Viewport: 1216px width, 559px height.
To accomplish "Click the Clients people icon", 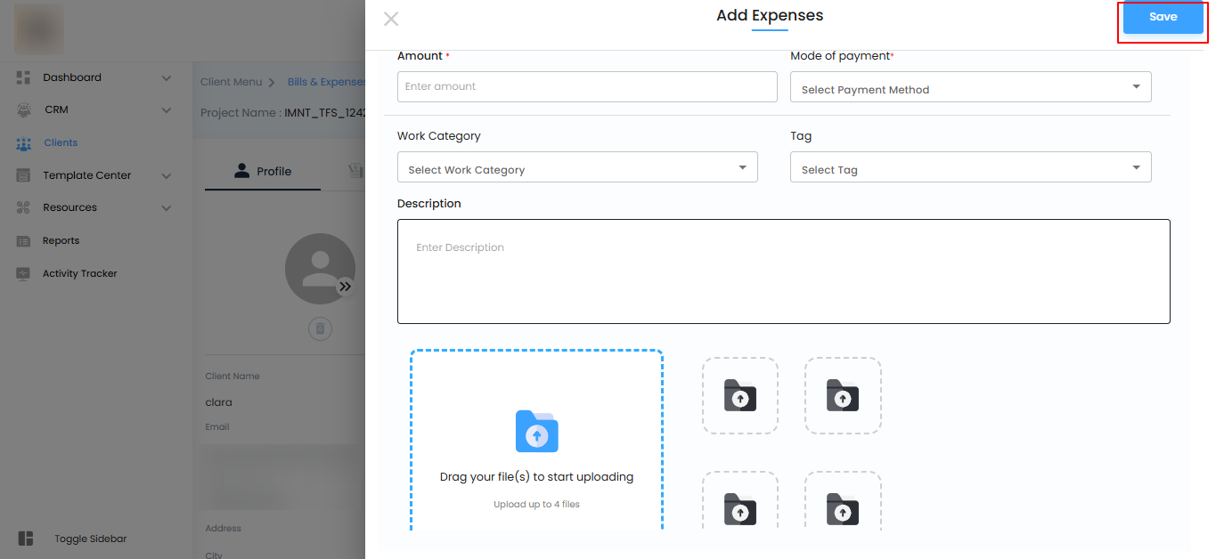I will [x=24, y=143].
